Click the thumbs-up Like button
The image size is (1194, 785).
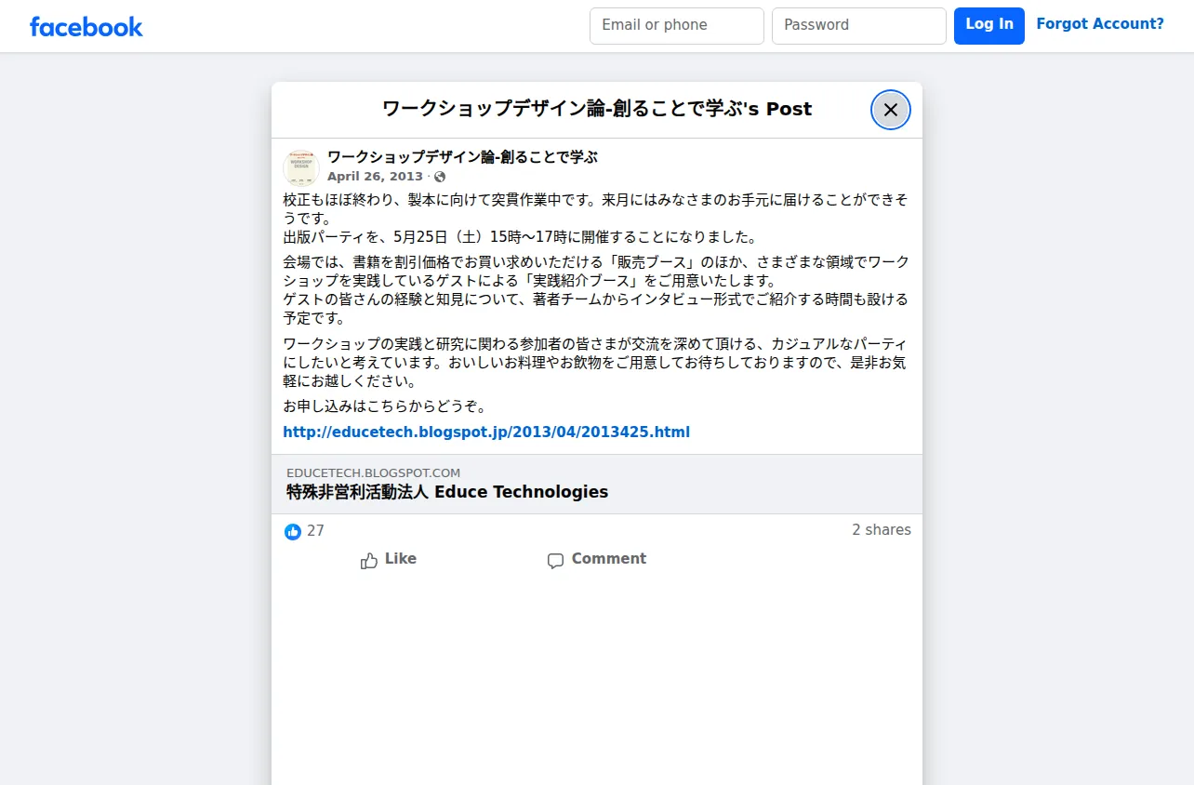(389, 559)
